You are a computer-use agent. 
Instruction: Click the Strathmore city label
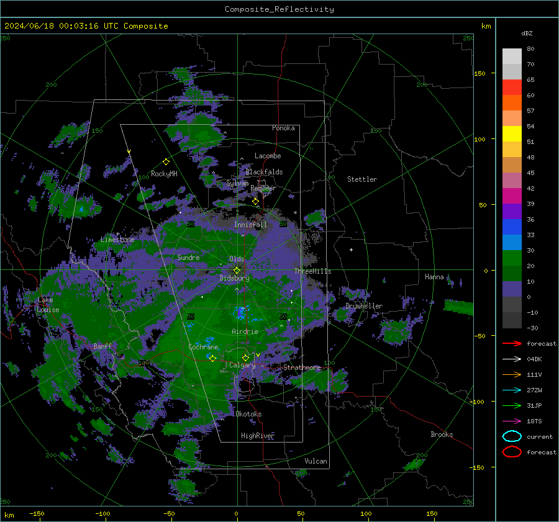[x=302, y=367]
